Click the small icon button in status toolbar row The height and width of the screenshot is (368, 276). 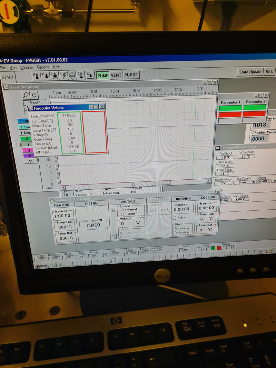point(114,260)
